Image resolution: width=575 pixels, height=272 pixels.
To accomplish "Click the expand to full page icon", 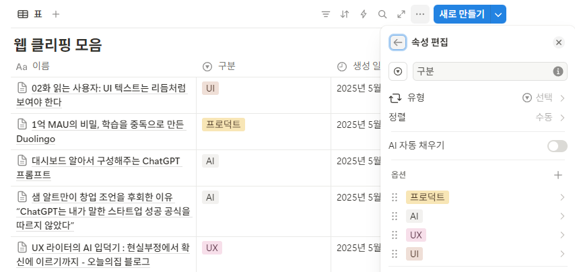I will click(x=401, y=14).
